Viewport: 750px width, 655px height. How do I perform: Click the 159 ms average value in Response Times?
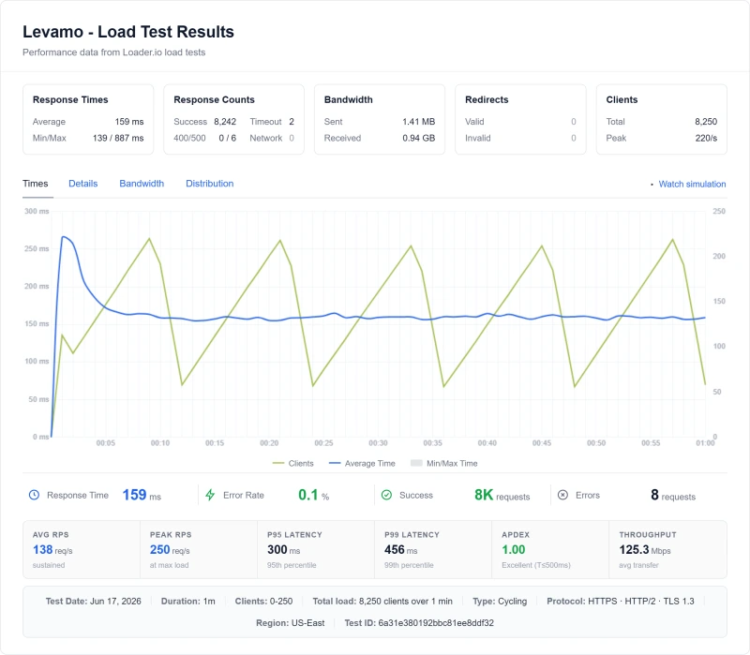[129, 122]
